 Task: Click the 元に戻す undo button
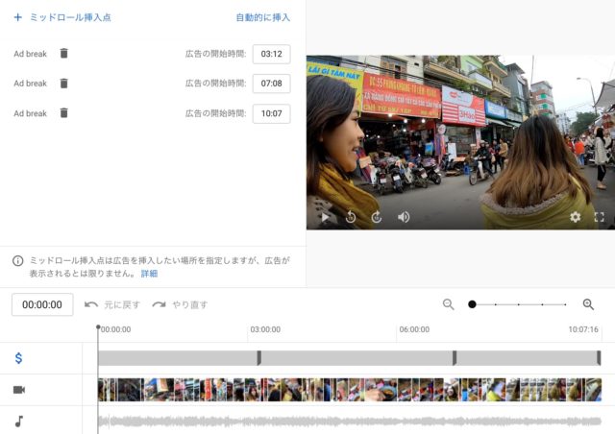112,304
